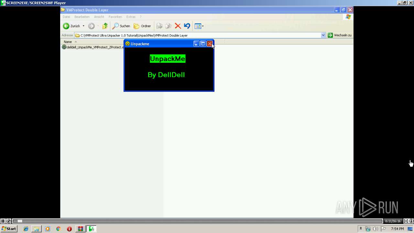Sort by the Name column header
This screenshot has width=414, height=233.
(68, 42)
